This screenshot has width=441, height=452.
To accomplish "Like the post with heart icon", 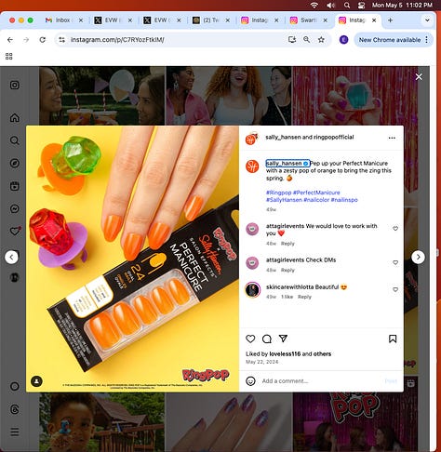I will click(x=250, y=339).
